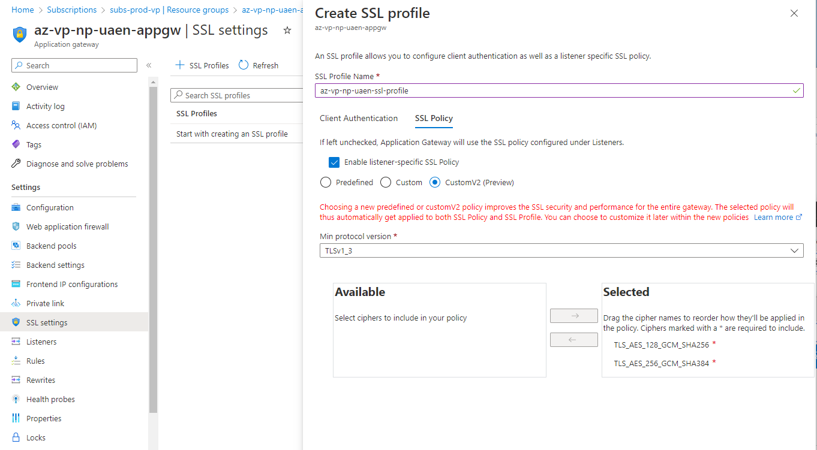This screenshot has height=450, width=817.
Task: Go to Home breadcrumb link
Action: 23,10
